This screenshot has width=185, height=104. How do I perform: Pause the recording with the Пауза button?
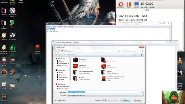coord(129,5)
